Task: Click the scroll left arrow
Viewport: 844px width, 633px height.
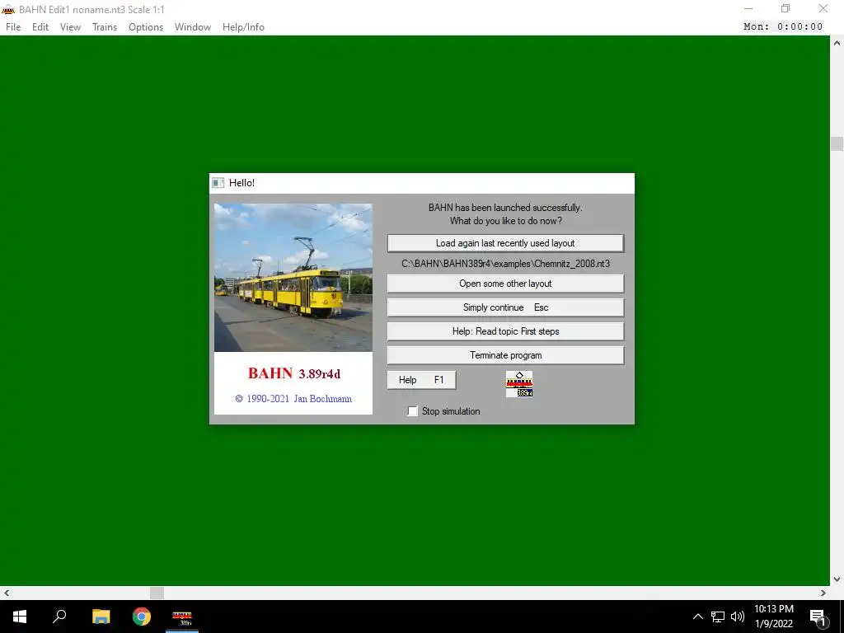Action: point(7,593)
